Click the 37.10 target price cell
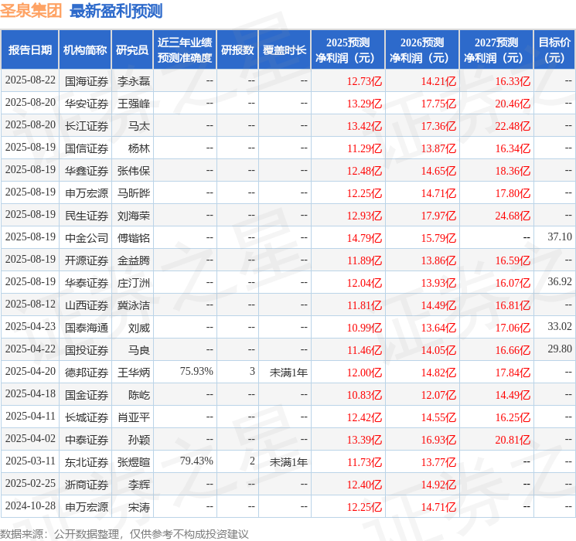Viewport: 576px width, 541px height. [x=558, y=237]
